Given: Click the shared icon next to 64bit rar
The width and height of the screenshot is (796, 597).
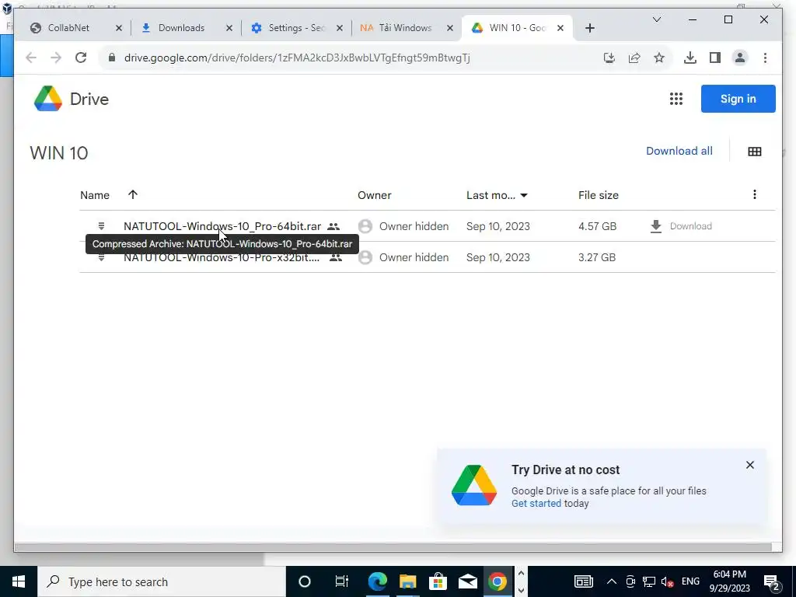Looking at the screenshot, I should pyautogui.click(x=333, y=226).
